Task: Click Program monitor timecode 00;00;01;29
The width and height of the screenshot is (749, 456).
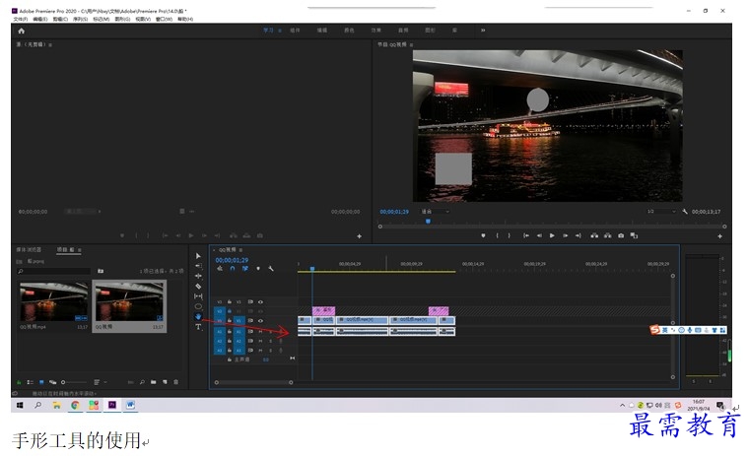Action: 394,212
